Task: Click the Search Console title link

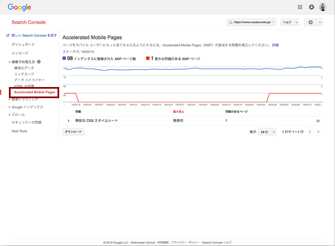Action: (x=28, y=22)
